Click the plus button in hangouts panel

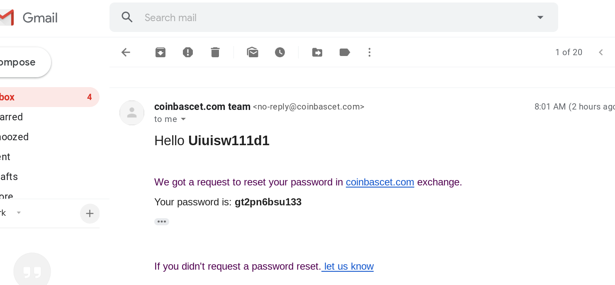click(x=90, y=214)
